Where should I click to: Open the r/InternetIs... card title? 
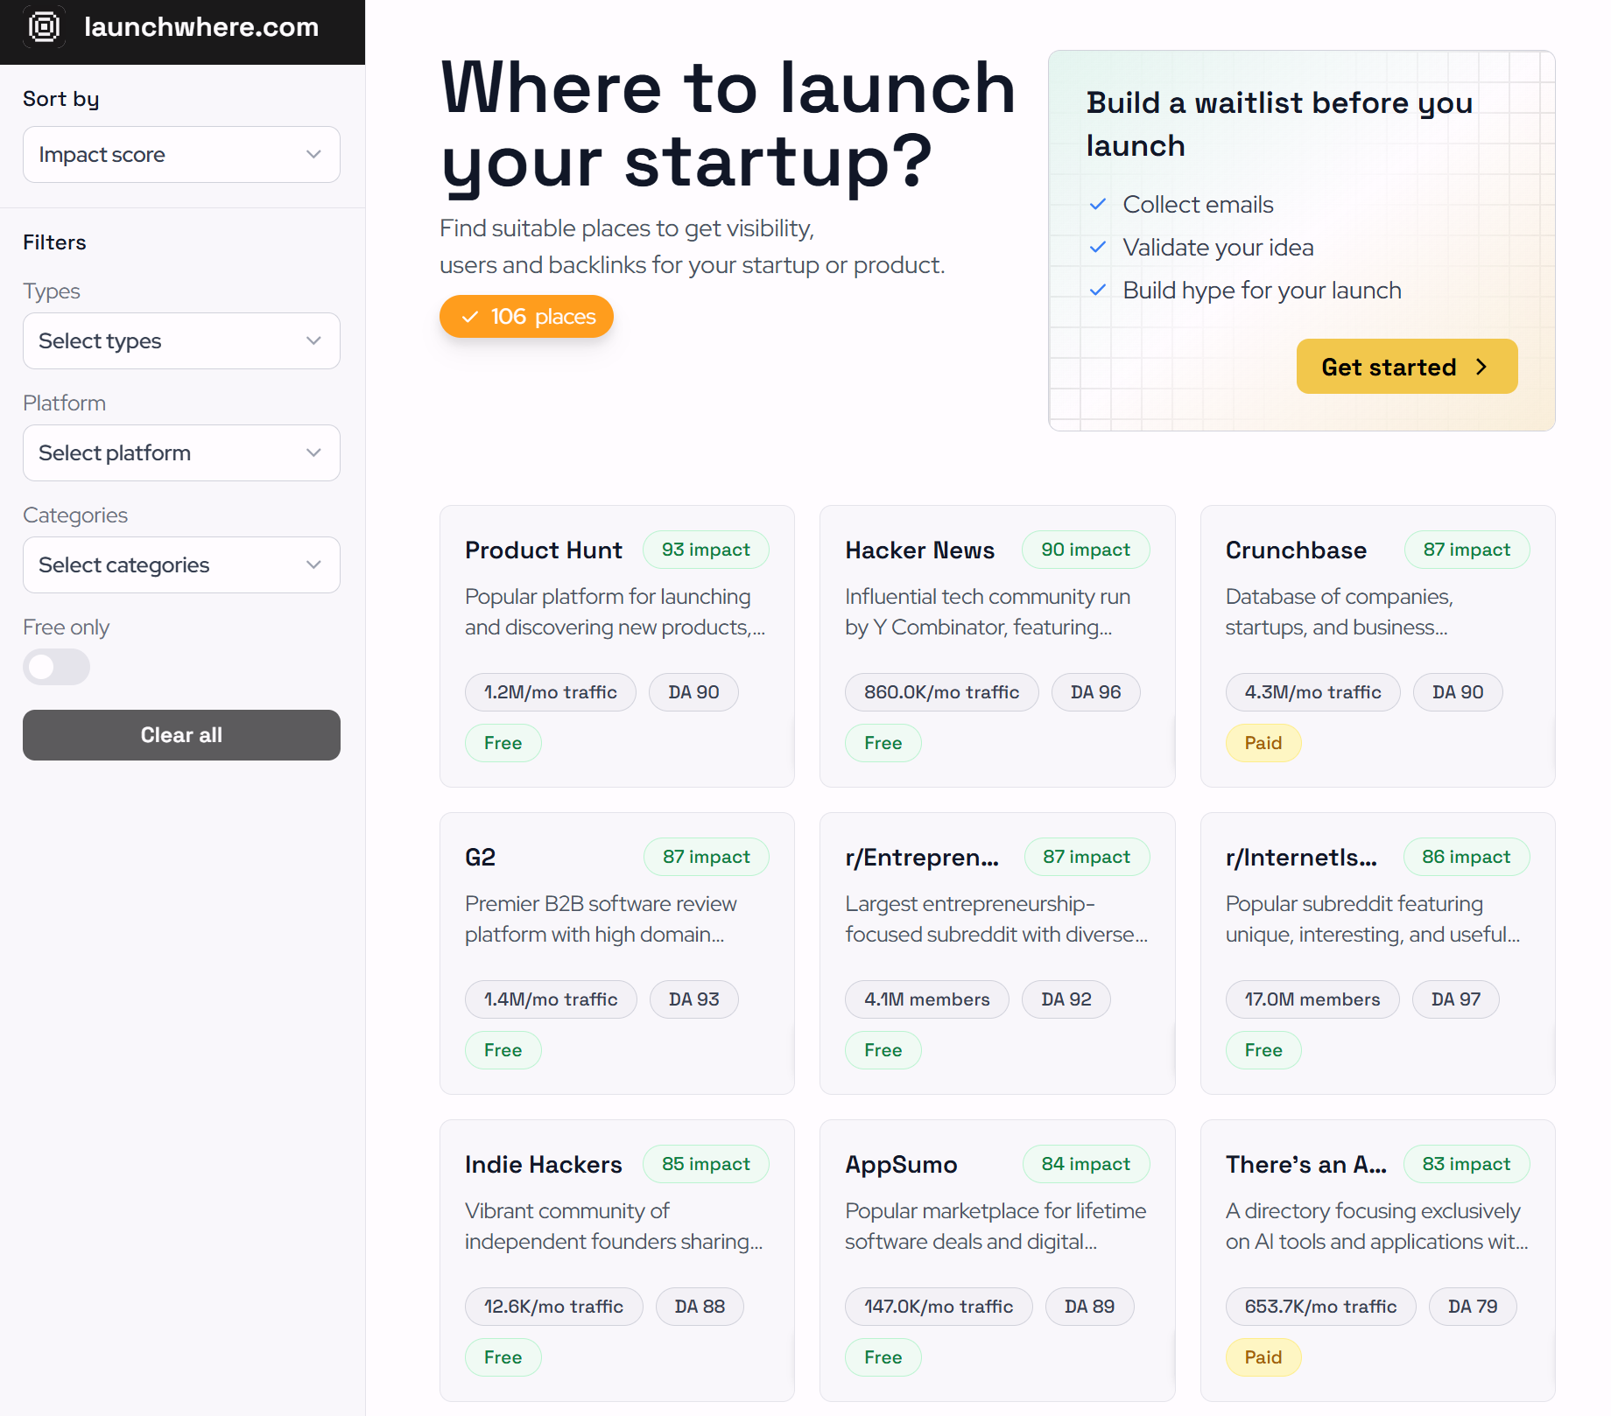tap(1301, 858)
